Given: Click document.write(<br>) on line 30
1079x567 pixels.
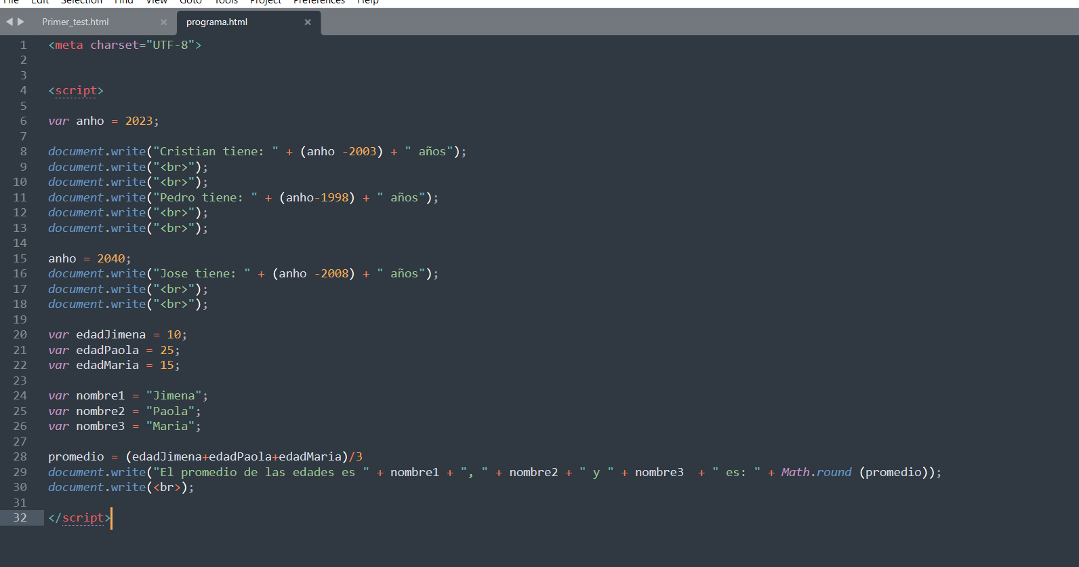Looking at the screenshot, I should point(121,488).
